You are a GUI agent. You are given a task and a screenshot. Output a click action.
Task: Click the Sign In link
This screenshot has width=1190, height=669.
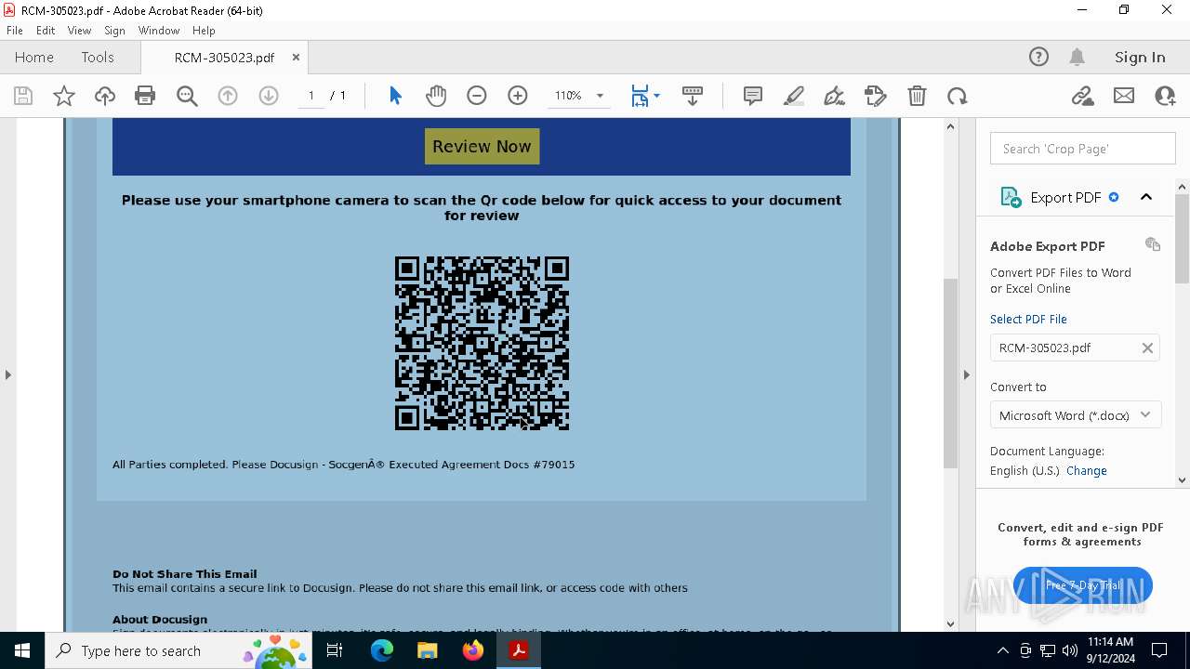coord(1140,58)
